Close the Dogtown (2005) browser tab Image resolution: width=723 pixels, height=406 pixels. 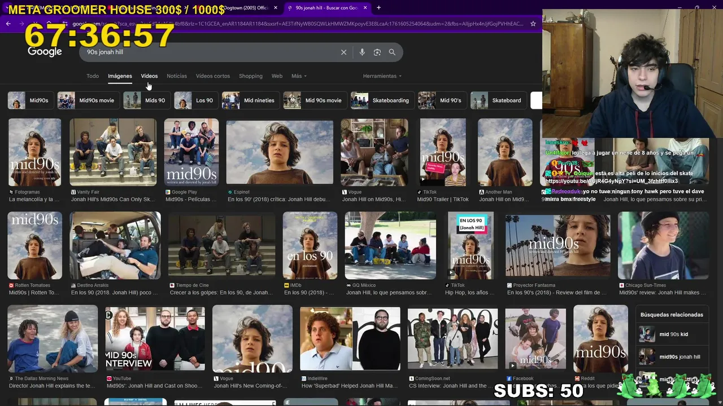coord(276,8)
